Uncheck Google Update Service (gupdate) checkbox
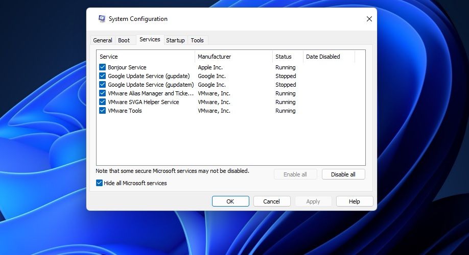Viewport: 469px width, 255px height. (x=102, y=76)
